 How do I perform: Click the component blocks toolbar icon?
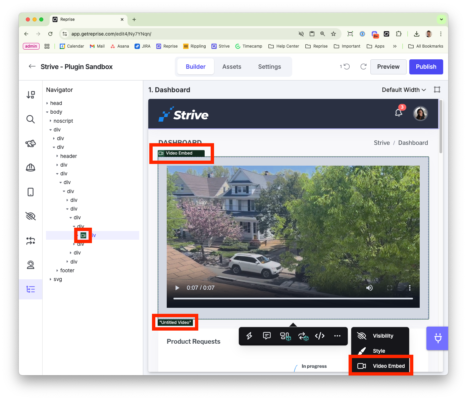(x=285, y=336)
